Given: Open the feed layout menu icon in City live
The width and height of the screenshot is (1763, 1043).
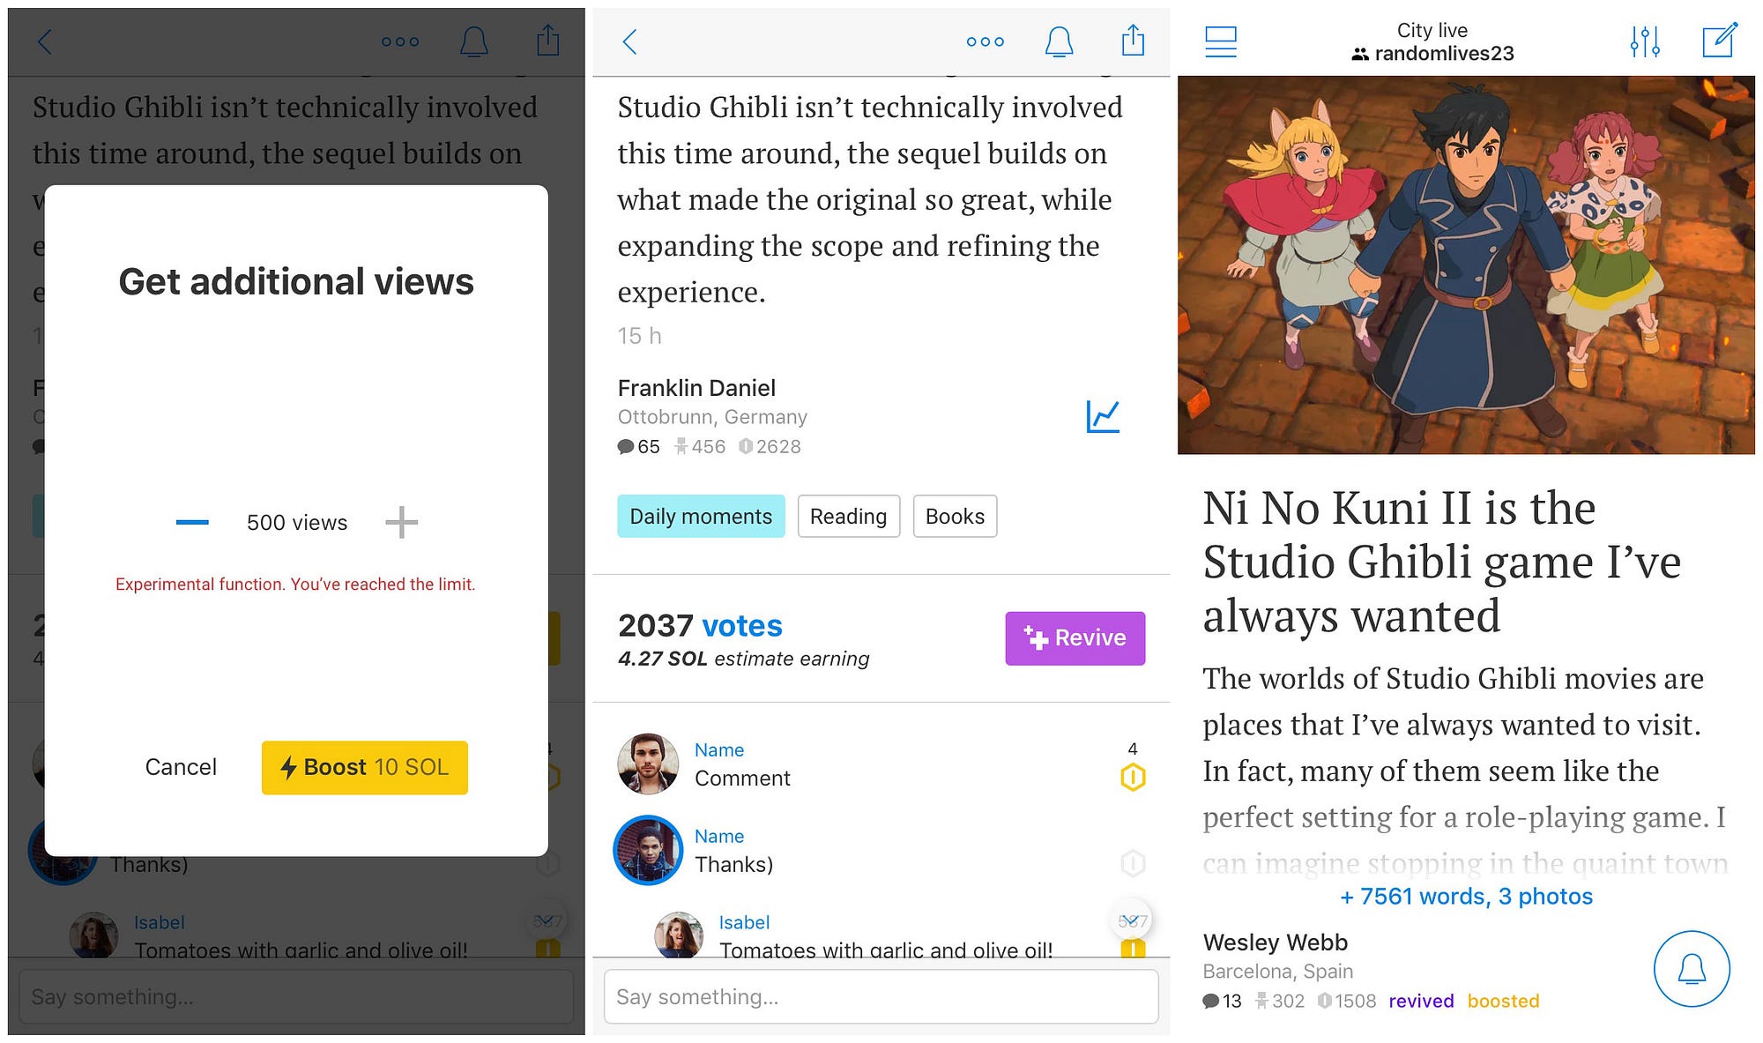Looking at the screenshot, I should click(1220, 41).
